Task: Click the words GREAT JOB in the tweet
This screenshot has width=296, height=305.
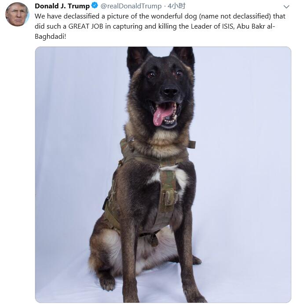Action: [x=86, y=26]
